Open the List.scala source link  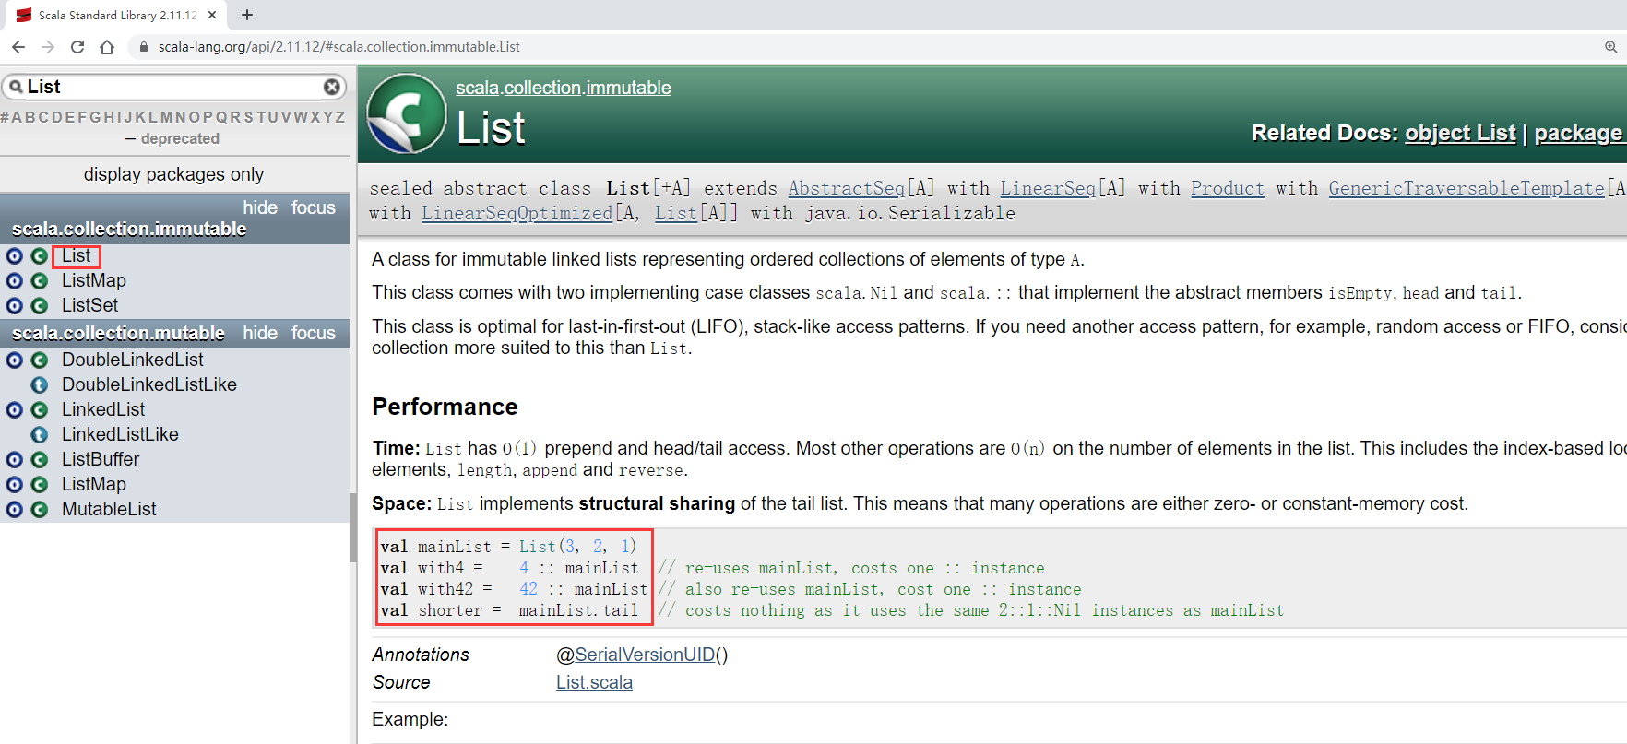point(594,682)
